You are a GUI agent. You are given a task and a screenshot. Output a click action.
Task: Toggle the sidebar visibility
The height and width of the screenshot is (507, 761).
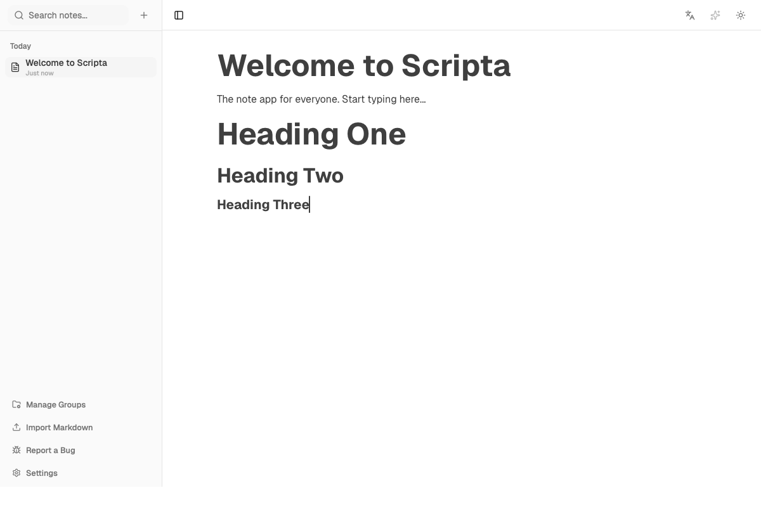[x=178, y=15]
